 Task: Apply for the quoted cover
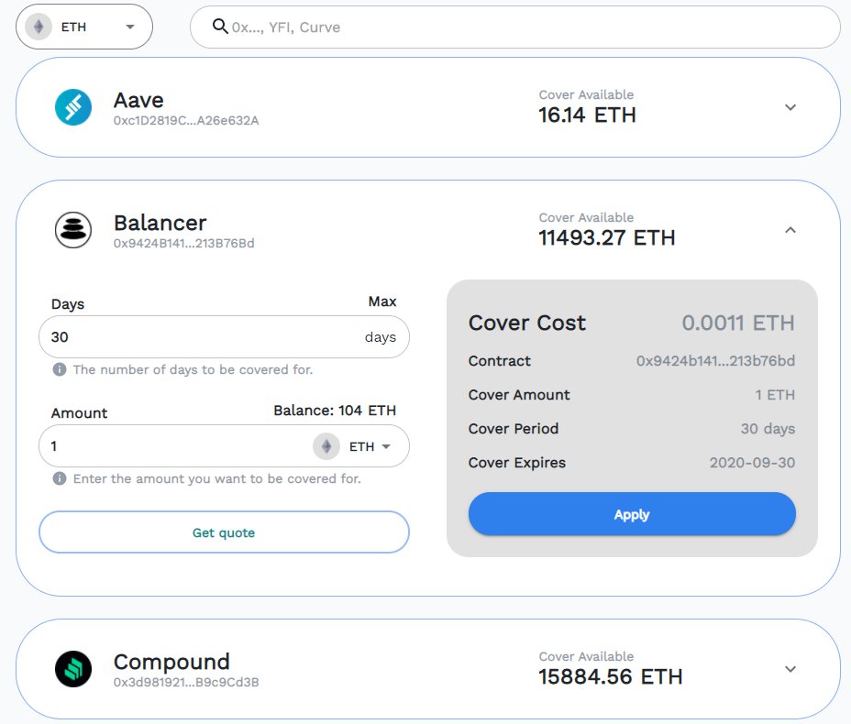[632, 514]
